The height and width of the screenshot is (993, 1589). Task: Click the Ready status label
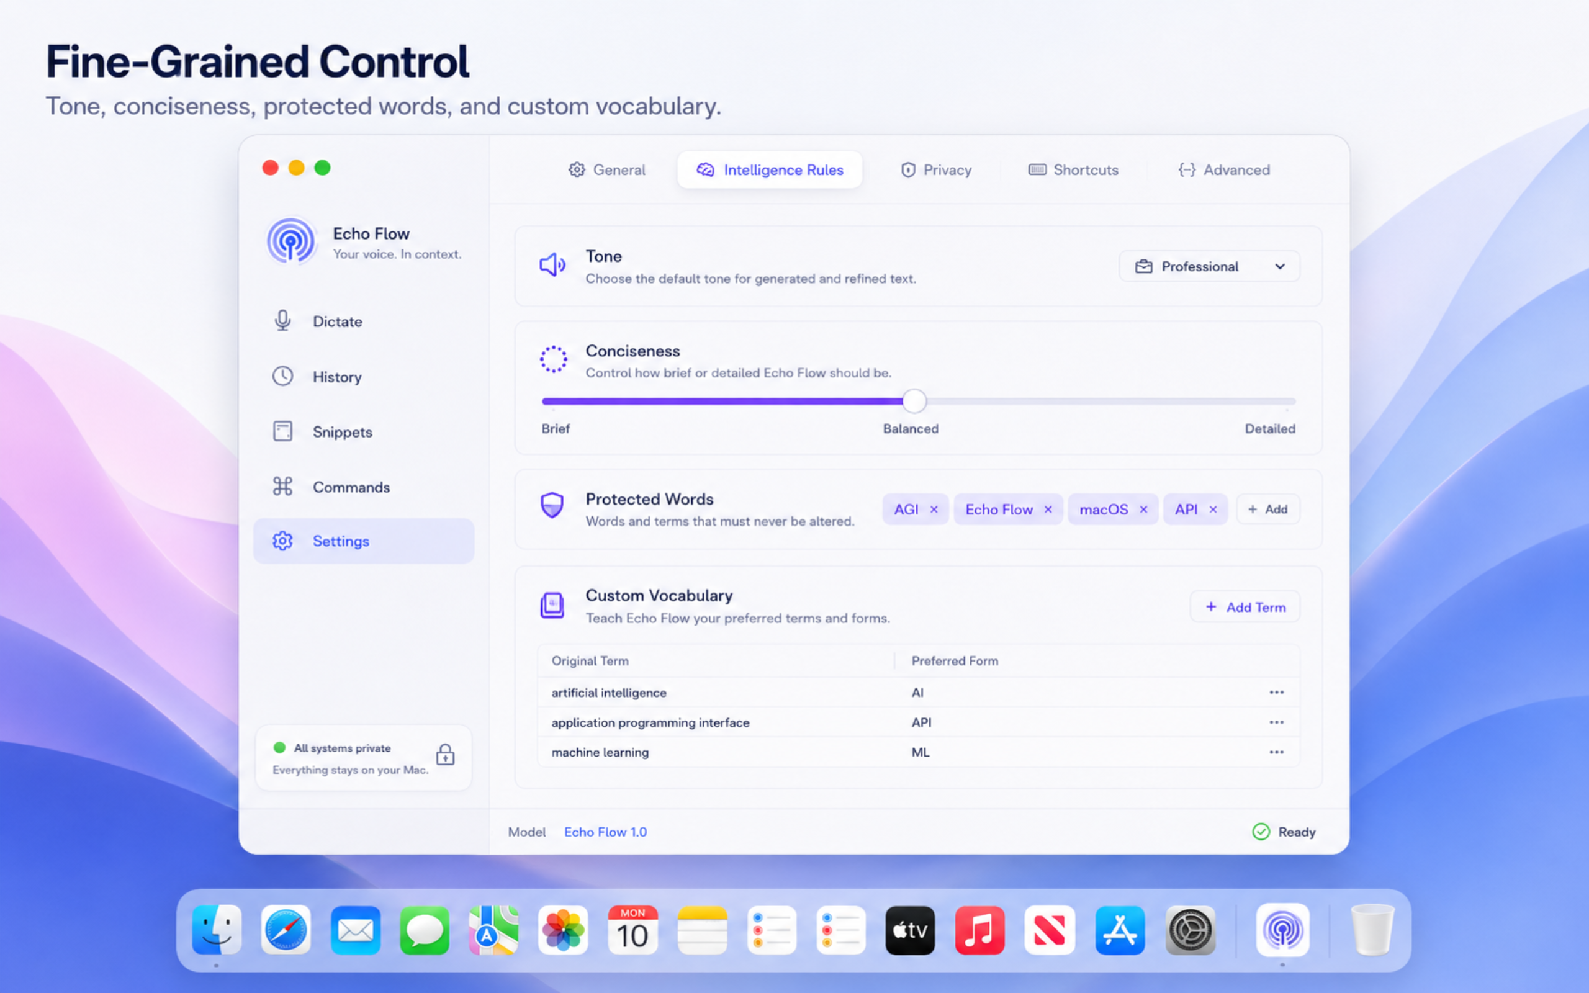(1297, 832)
